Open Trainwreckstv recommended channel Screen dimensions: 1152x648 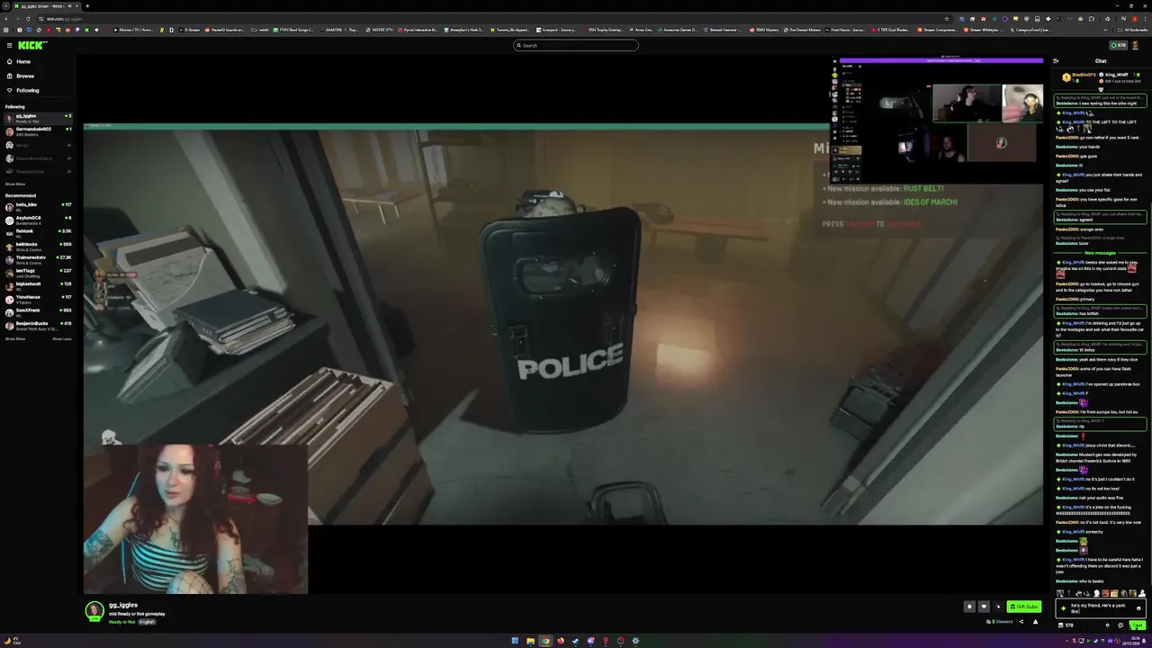38,259
